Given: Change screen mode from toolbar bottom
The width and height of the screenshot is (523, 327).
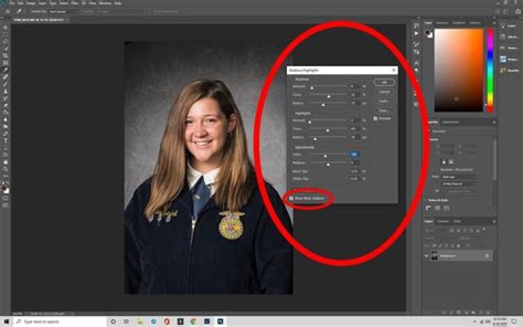Looking at the screenshot, I should pos(6,205).
